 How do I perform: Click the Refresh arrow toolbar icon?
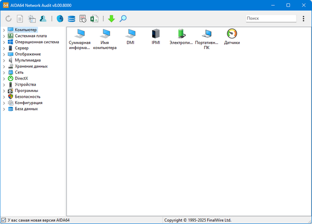(9, 18)
